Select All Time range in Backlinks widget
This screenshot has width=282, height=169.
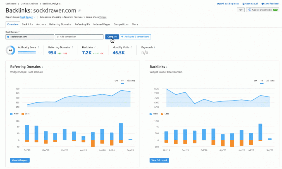tap(270, 81)
